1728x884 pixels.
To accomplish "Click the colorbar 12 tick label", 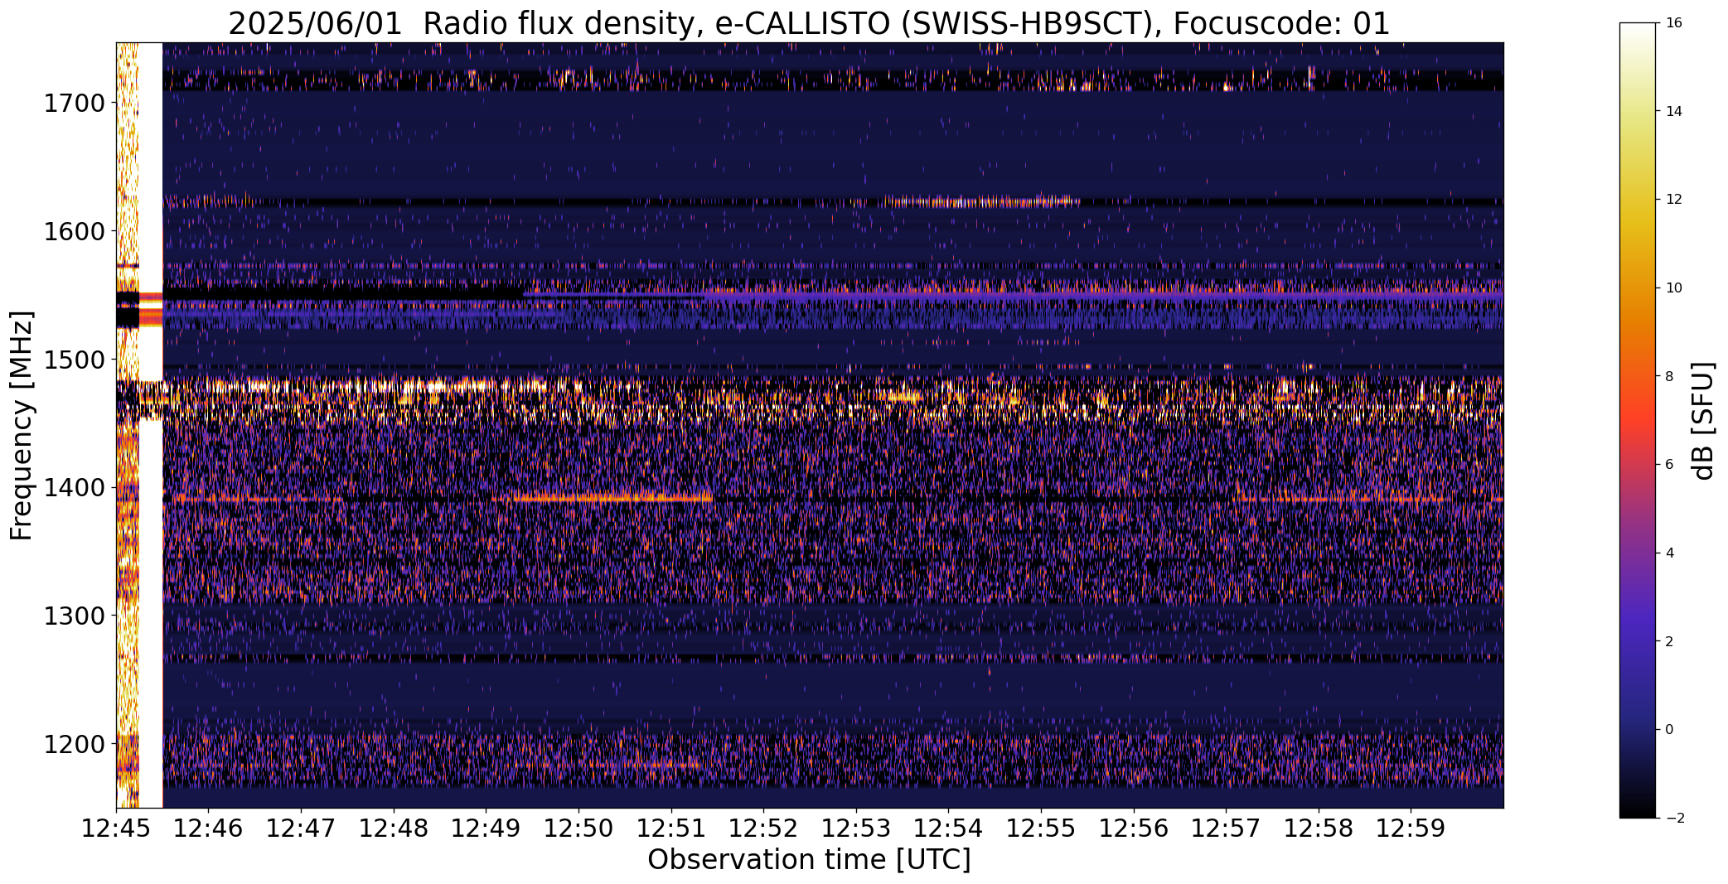I will coord(1673,200).
